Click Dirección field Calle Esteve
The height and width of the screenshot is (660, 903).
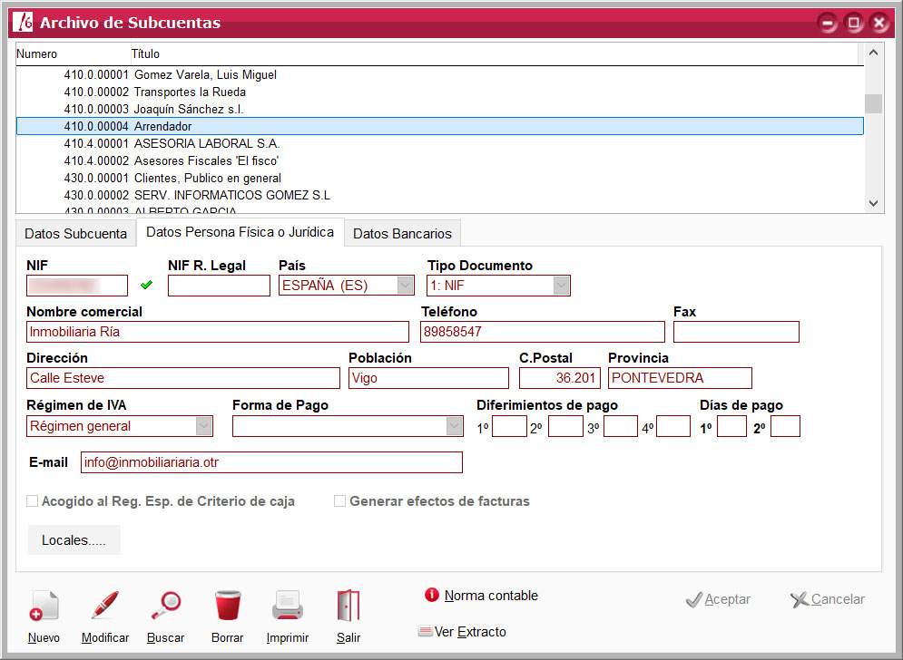click(x=183, y=378)
